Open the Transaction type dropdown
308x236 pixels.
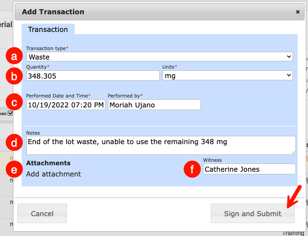[x=159, y=57]
